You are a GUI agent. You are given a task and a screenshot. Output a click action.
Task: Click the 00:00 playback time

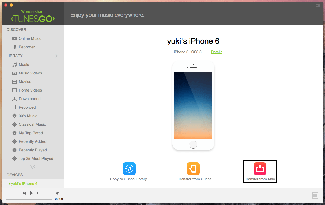coord(59,199)
